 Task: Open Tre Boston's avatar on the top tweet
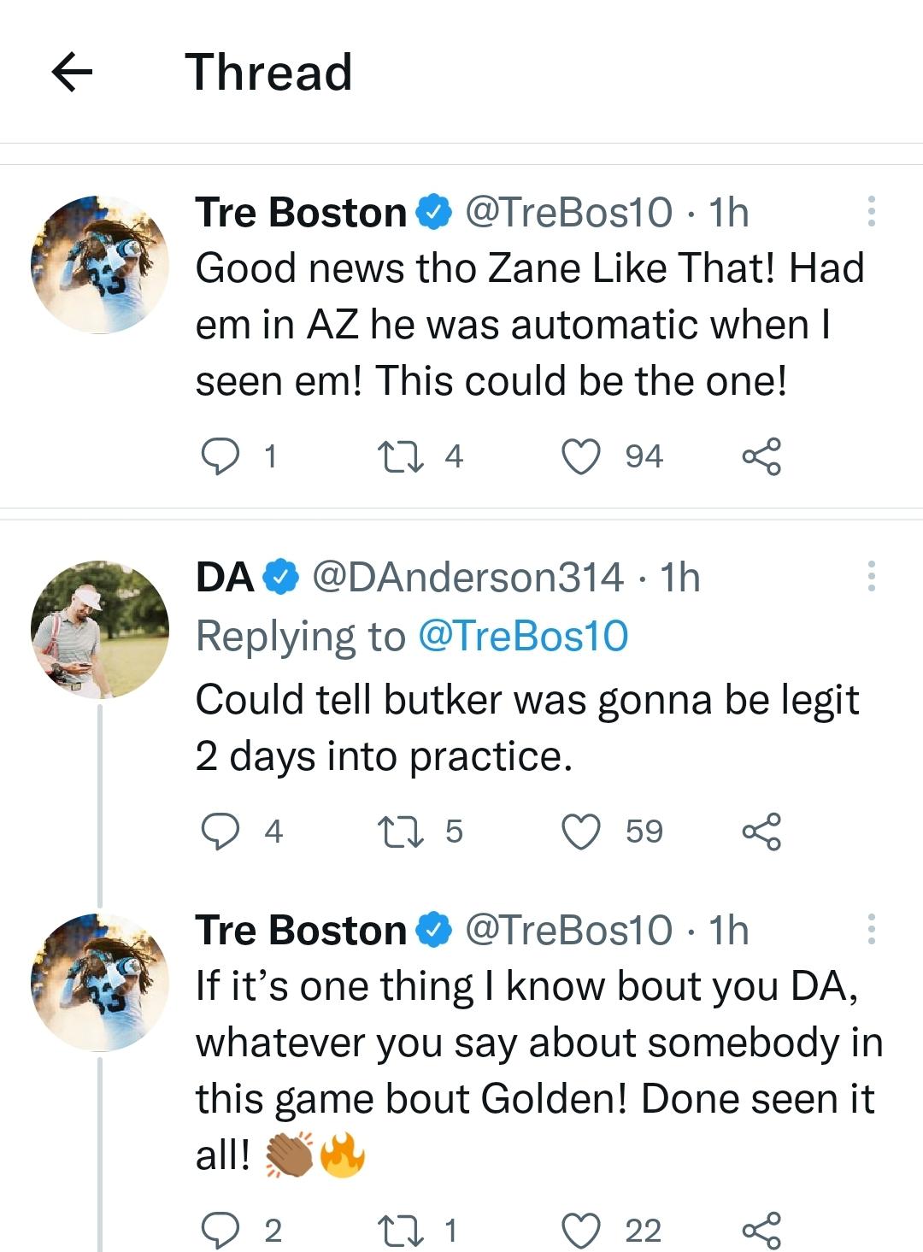click(x=100, y=264)
